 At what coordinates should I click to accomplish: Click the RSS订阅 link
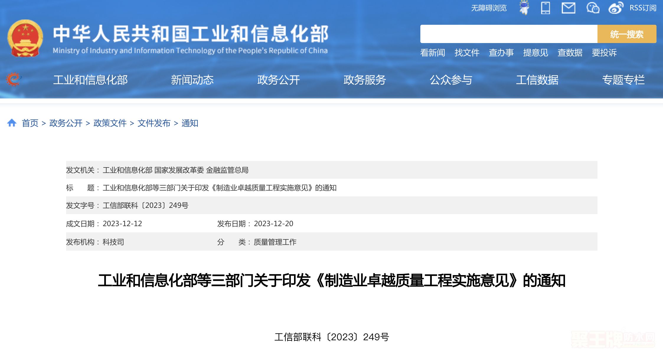[643, 8]
